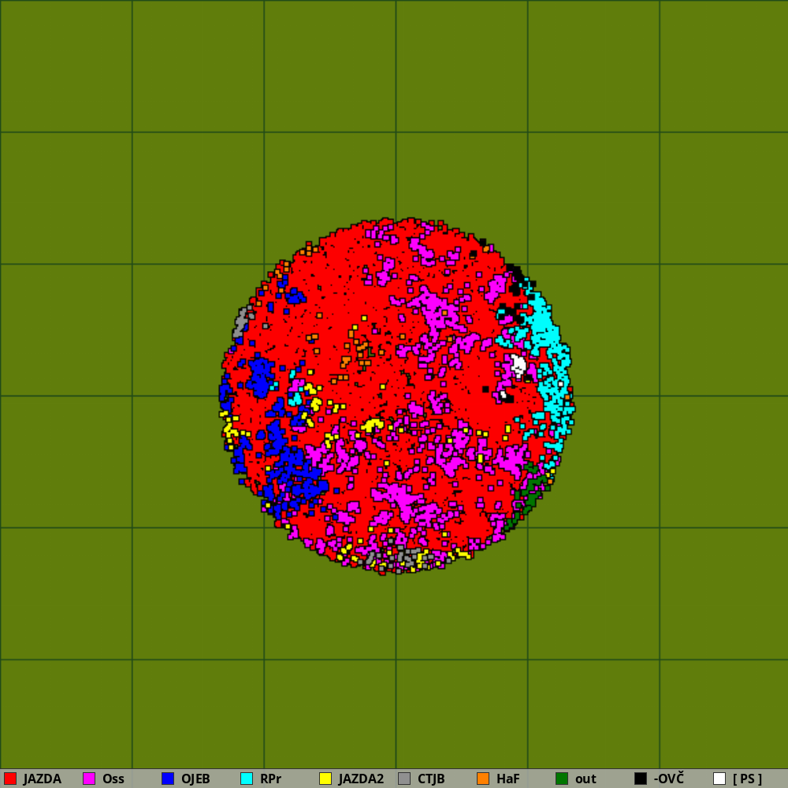Click the cyan RPr legend swatch
The height and width of the screenshot is (788, 788).
[x=247, y=779]
